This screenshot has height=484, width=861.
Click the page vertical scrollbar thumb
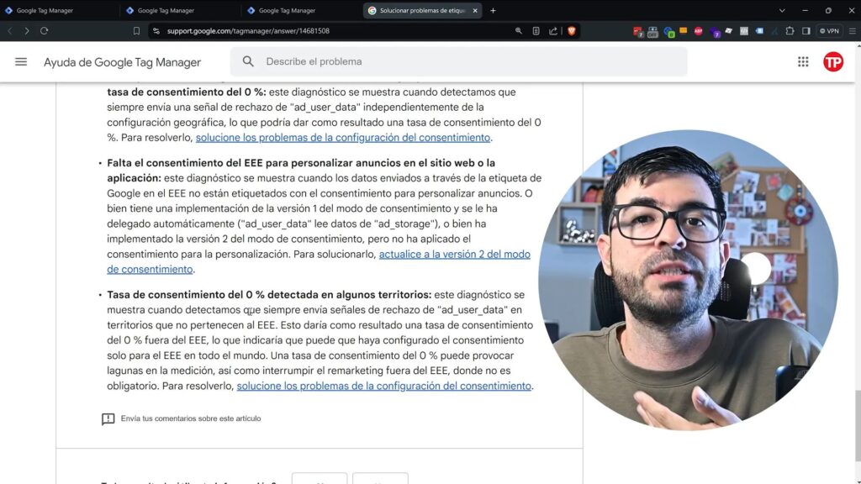pyautogui.click(x=858, y=426)
